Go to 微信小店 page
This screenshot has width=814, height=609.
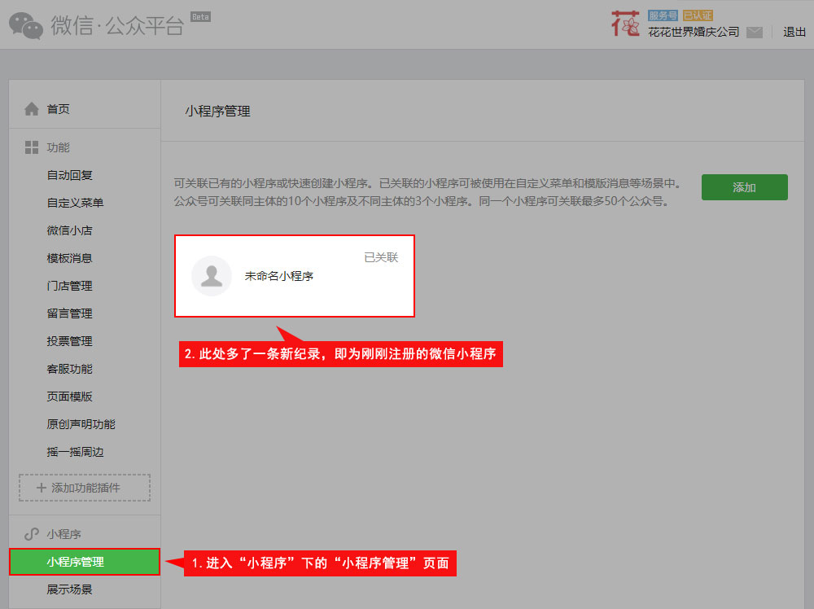[x=70, y=230]
